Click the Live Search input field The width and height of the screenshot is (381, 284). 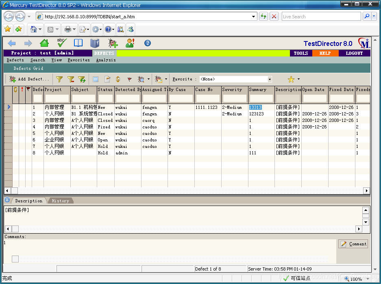321,17
